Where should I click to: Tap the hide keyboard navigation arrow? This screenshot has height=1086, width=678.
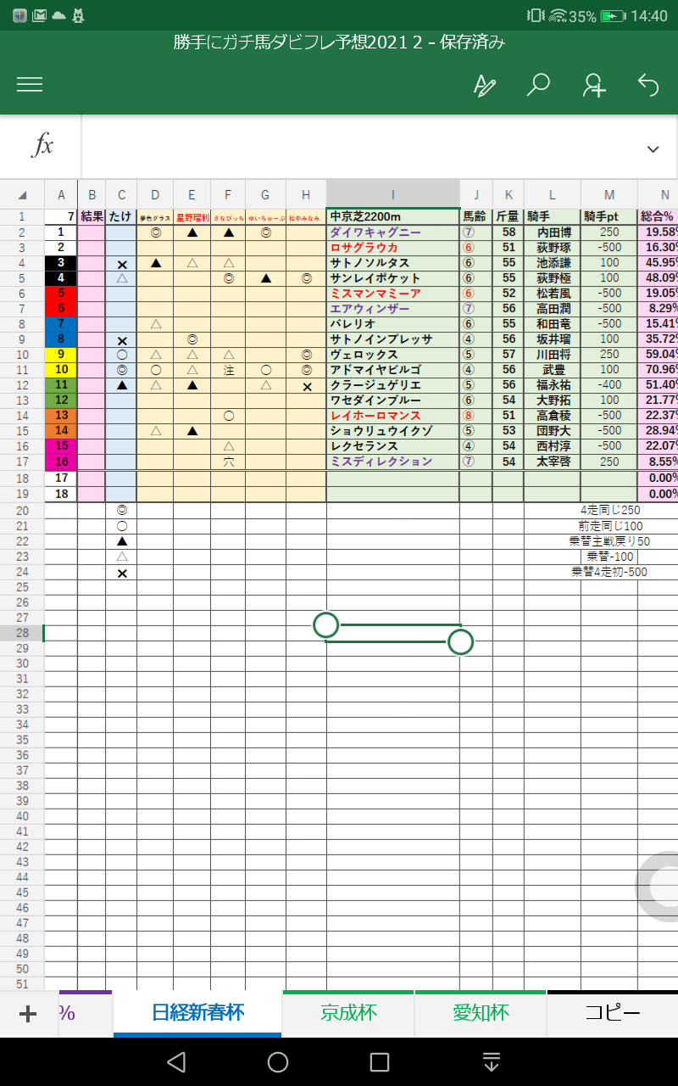[491, 1061]
